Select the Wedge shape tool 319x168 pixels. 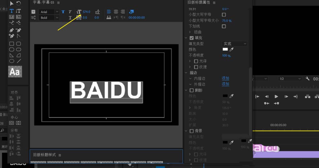tap(11, 55)
